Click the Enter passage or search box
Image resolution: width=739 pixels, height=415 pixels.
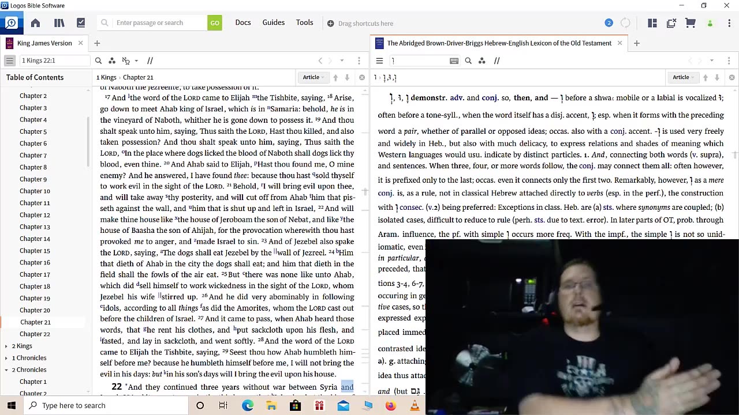pyautogui.click(x=153, y=23)
